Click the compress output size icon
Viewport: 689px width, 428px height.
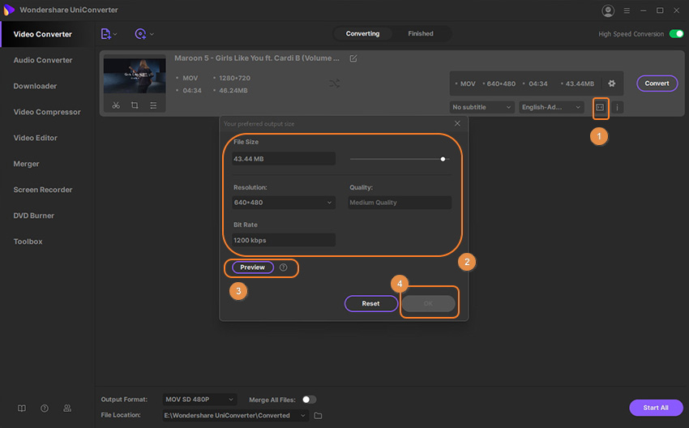600,107
